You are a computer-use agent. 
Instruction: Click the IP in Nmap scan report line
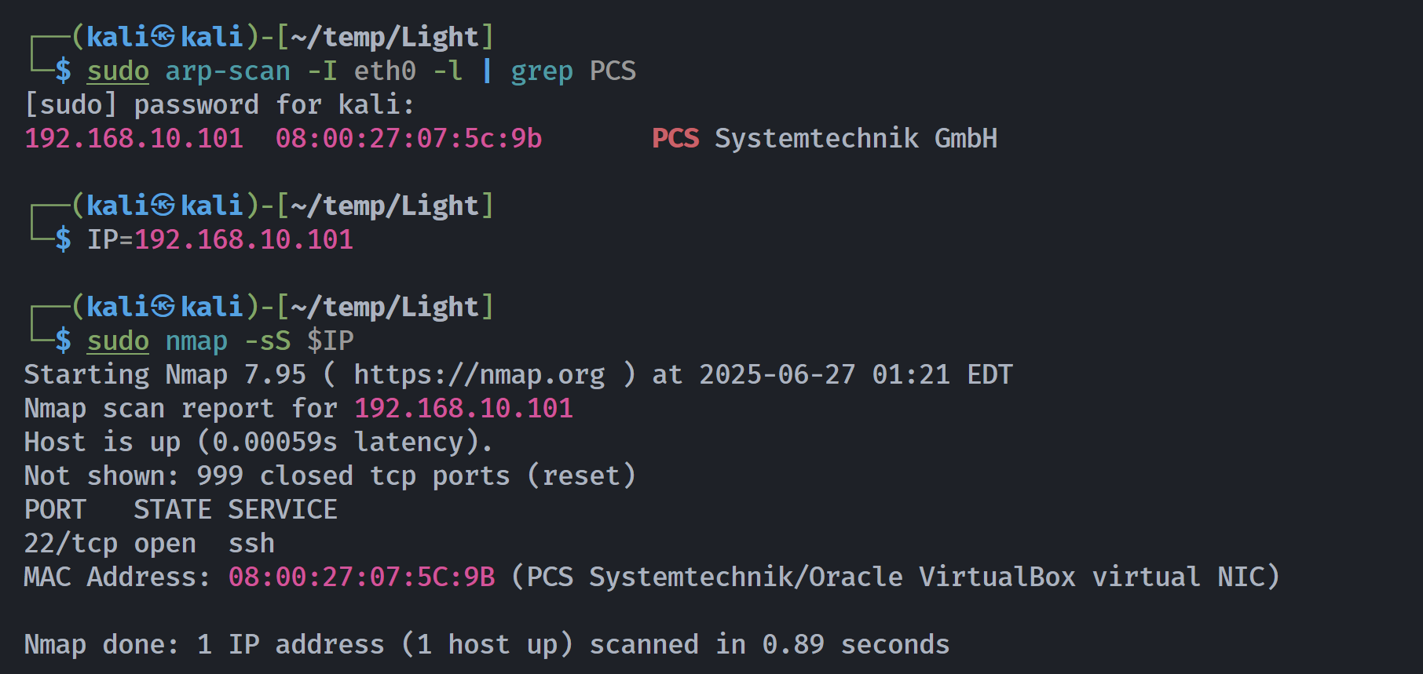464,408
